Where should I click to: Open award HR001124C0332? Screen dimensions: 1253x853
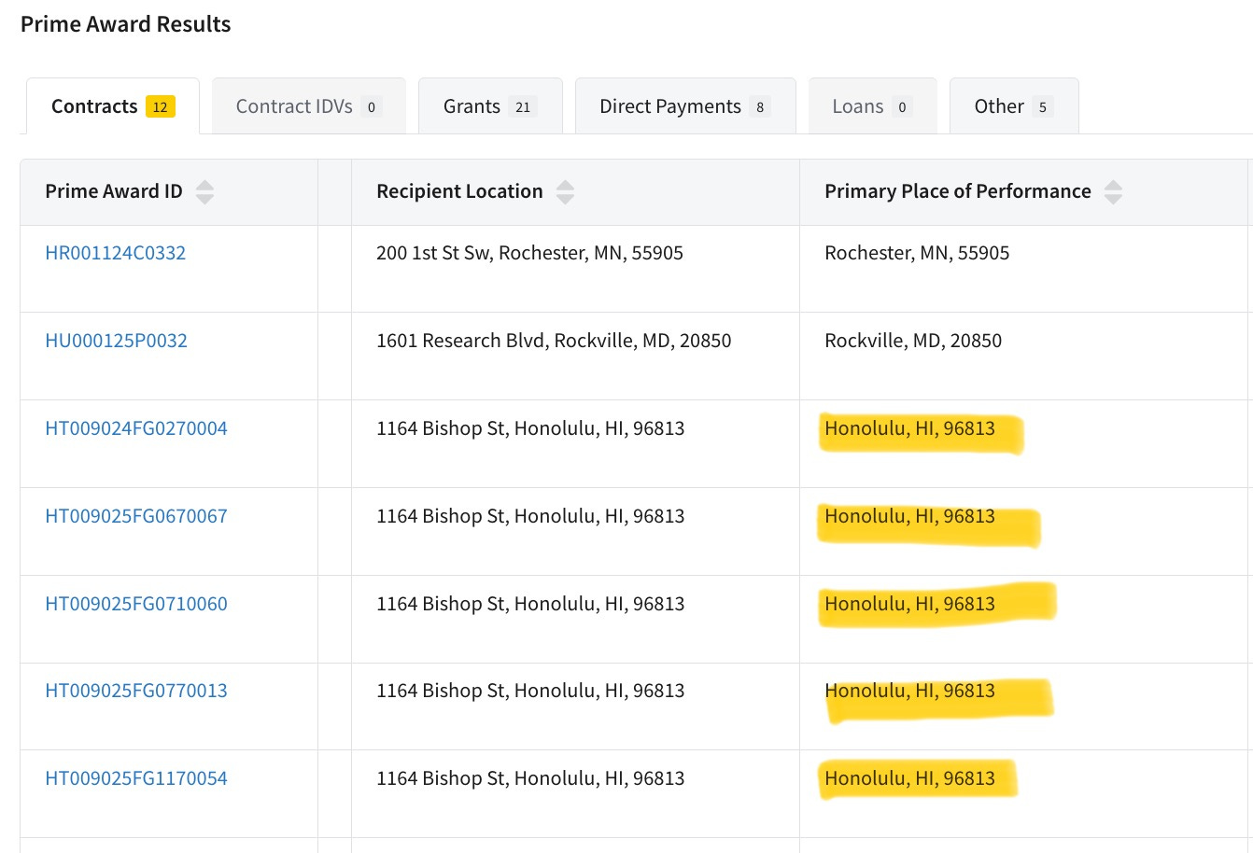(x=116, y=253)
